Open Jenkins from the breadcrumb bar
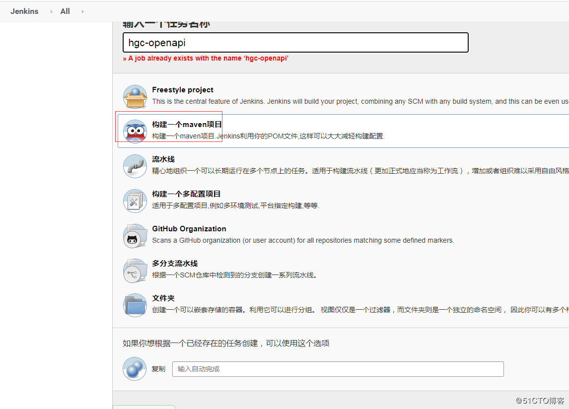 click(24, 11)
